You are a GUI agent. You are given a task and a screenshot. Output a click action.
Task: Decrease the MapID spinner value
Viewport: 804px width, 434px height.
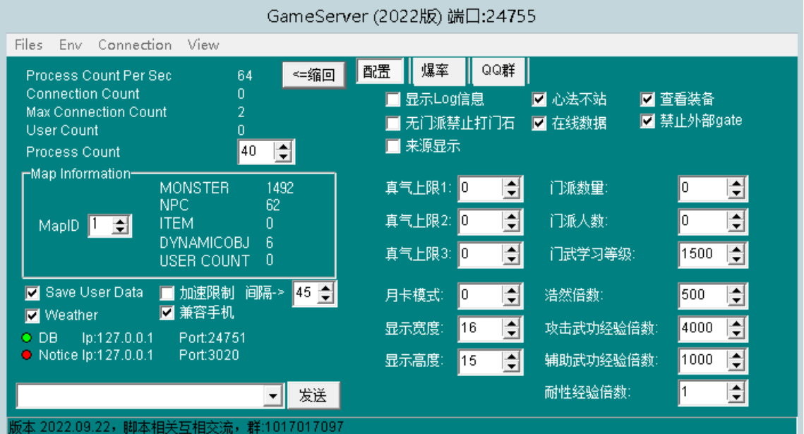pyautogui.click(x=121, y=230)
